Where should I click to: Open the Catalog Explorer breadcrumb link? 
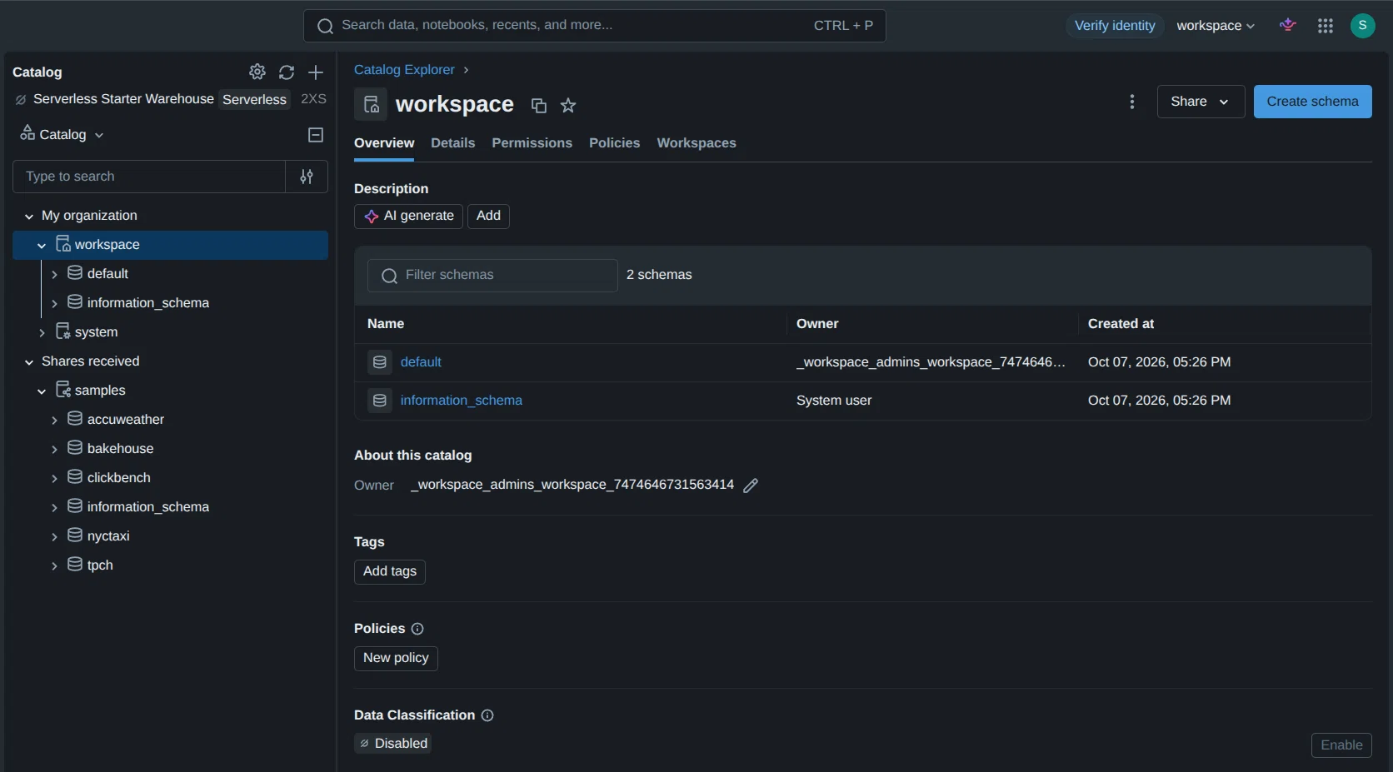[404, 70]
